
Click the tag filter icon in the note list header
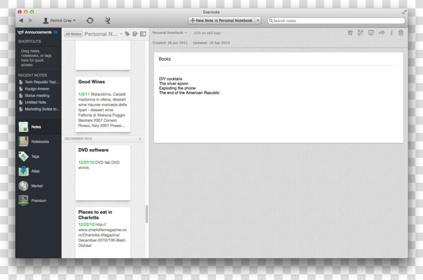tap(127, 34)
